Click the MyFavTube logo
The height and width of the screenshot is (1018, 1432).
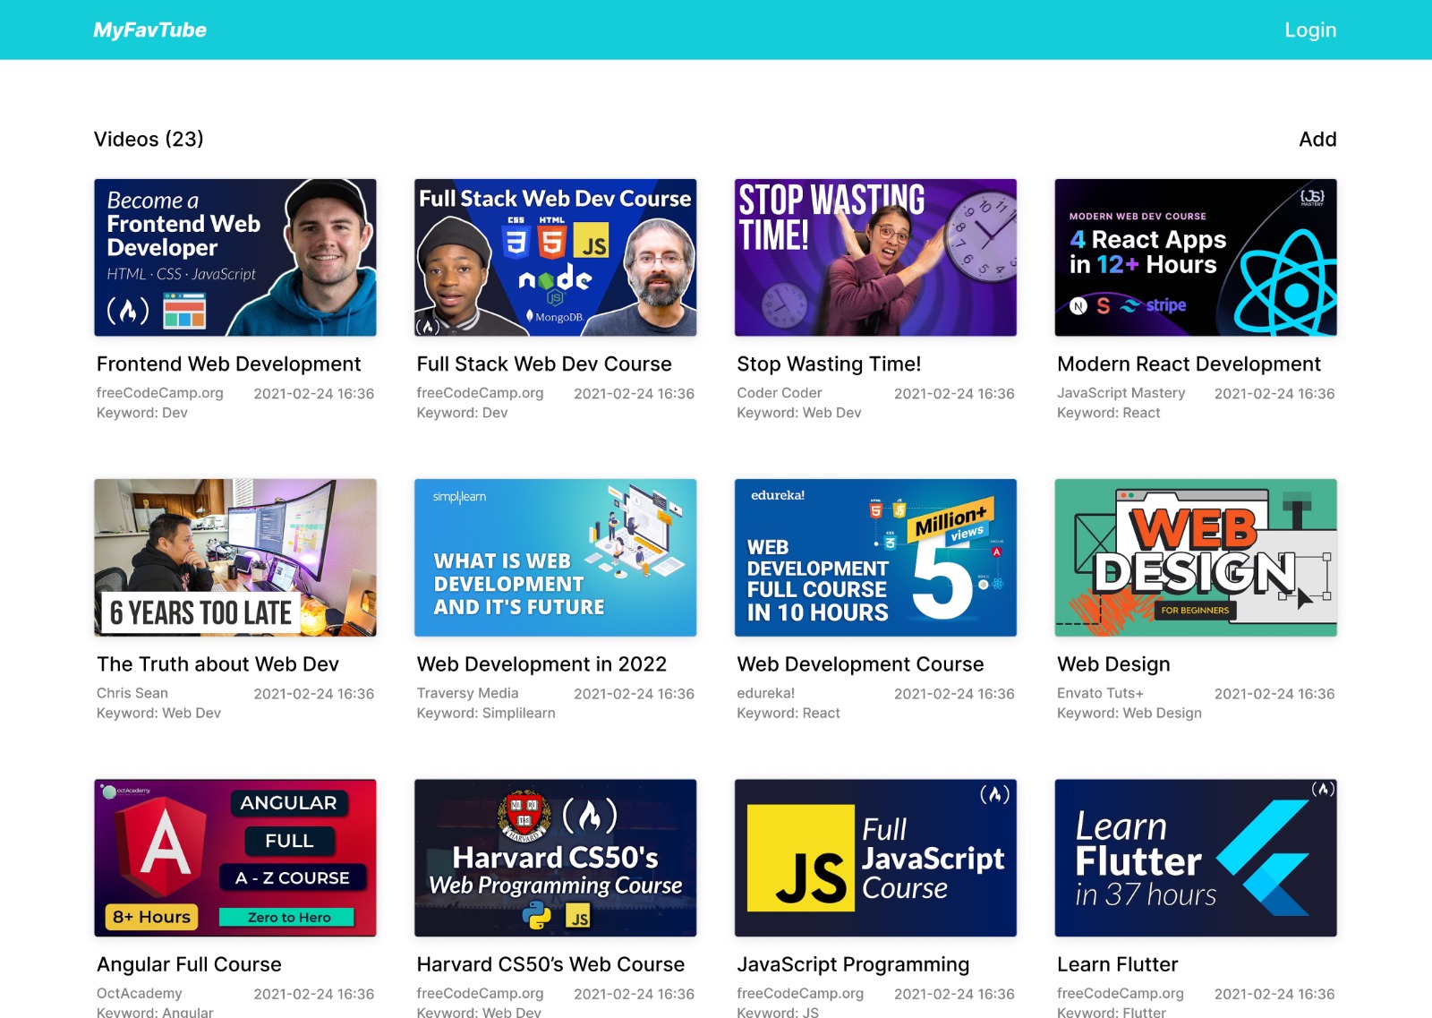tap(149, 30)
